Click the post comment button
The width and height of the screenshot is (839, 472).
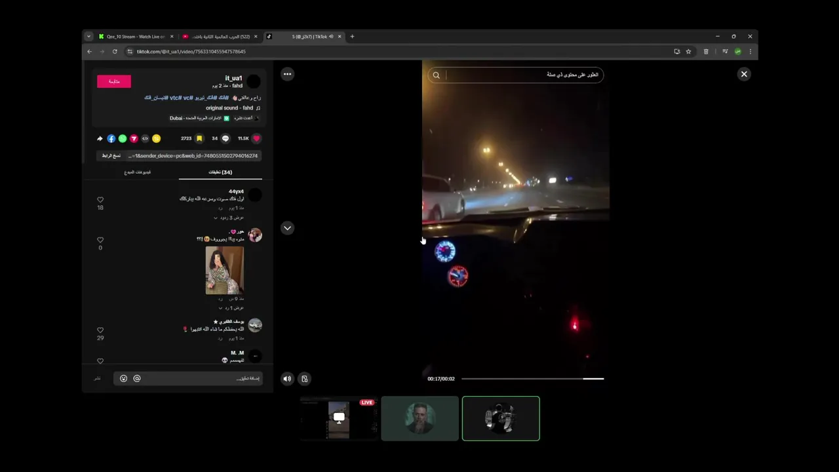(x=98, y=378)
